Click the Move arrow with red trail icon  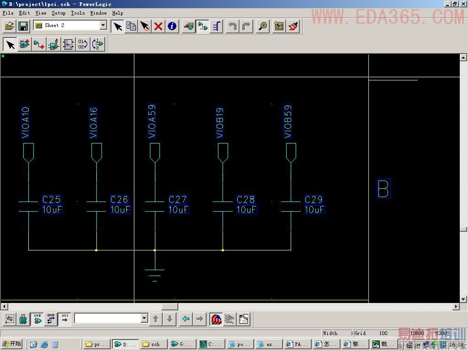coord(145,26)
